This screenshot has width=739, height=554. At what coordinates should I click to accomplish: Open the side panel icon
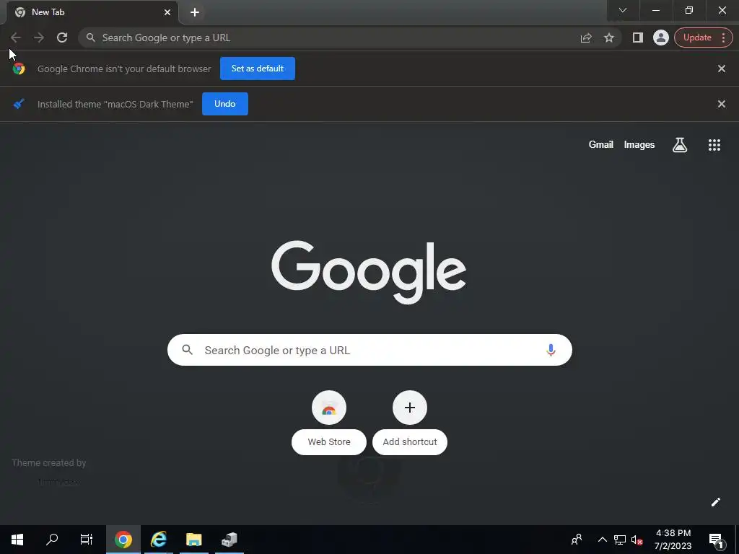pyautogui.click(x=638, y=38)
